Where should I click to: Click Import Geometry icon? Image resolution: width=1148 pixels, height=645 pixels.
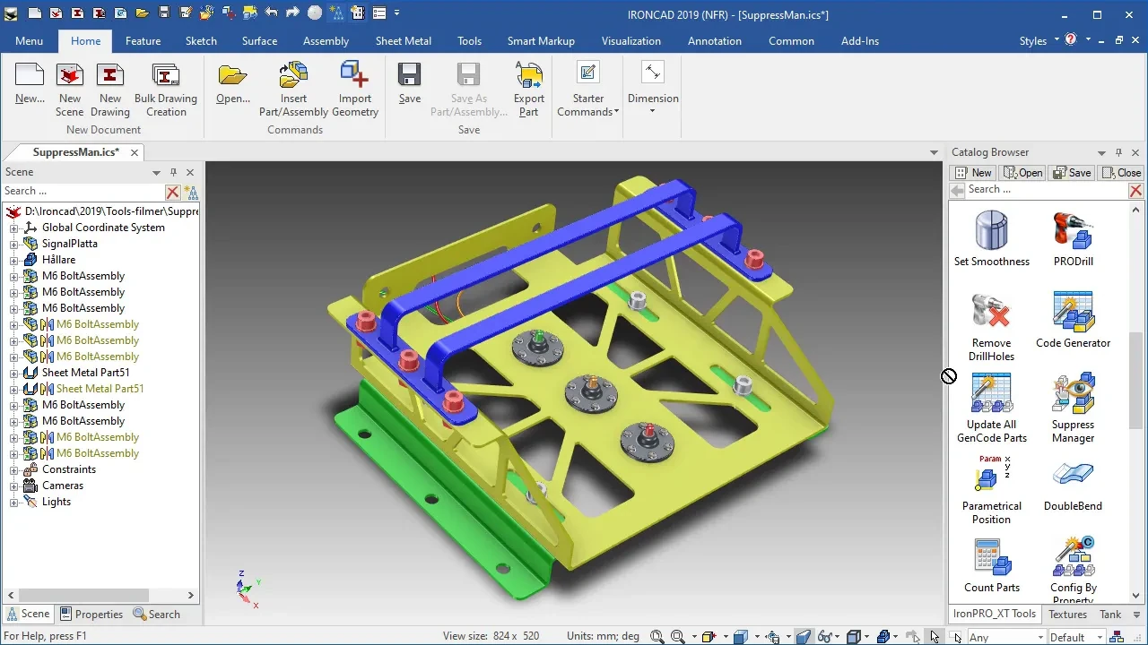pos(355,90)
